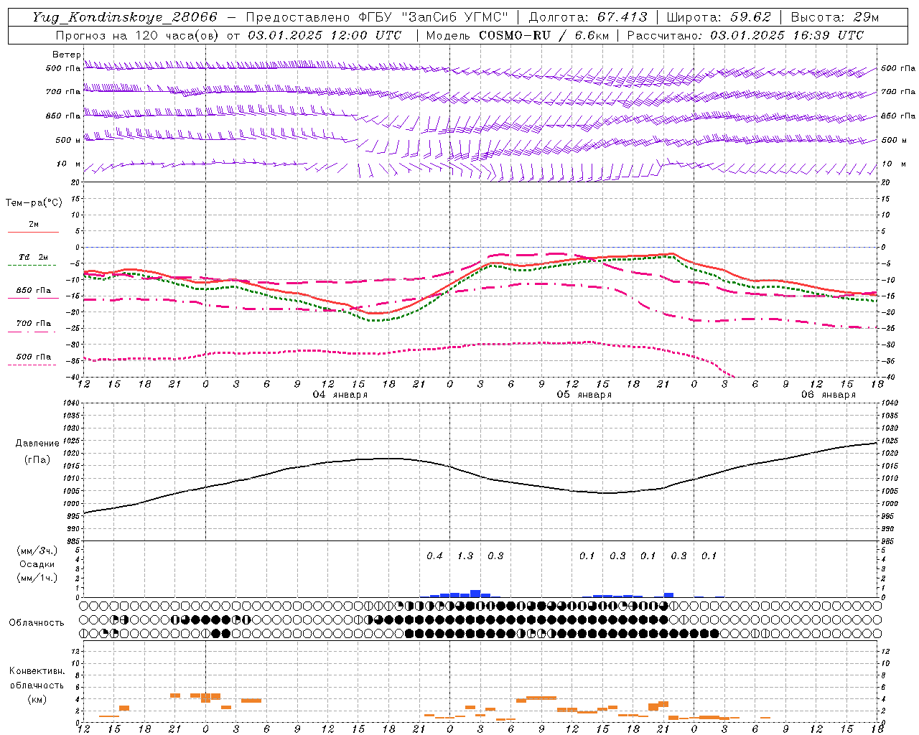This screenshot has width=919, height=735.
Task: Click the 06 января date label
Action: [x=829, y=395]
